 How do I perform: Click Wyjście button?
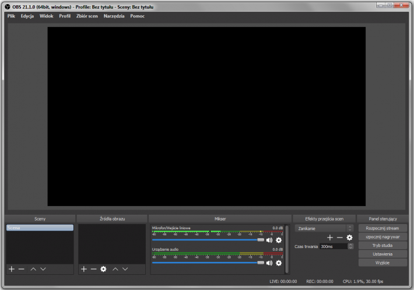pyautogui.click(x=383, y=263)
